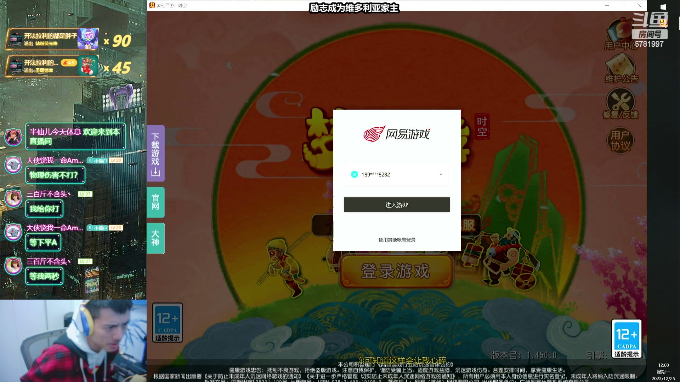Click the streamer webcam thumbnail
The height and width of the screenshot is (382, 680).
[x=73, y=341]
